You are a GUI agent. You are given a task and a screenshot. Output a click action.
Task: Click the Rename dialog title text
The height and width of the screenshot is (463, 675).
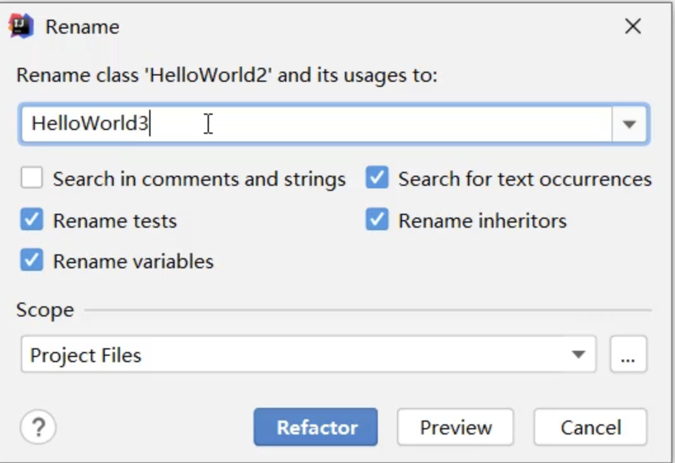coord(82,27)
